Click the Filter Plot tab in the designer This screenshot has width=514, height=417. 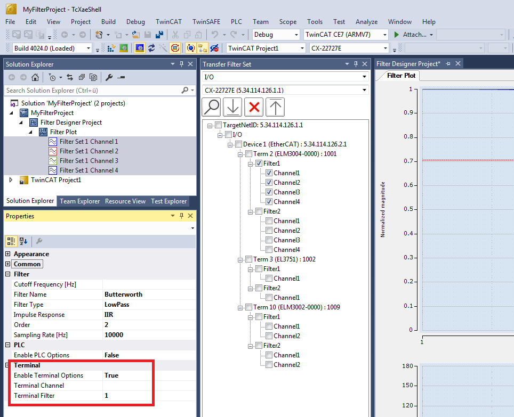401,76
